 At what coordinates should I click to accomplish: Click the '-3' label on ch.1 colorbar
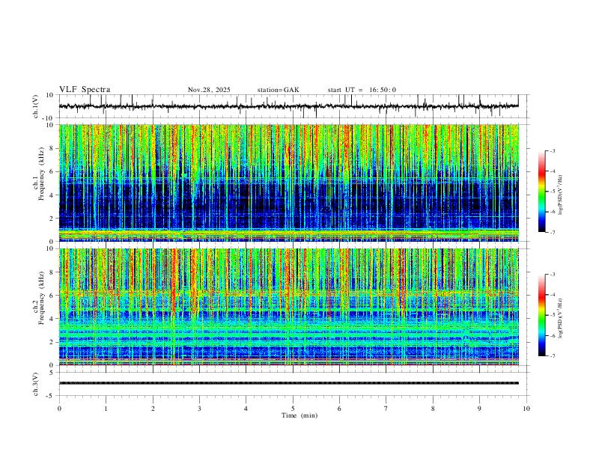(x=552, y=150)
